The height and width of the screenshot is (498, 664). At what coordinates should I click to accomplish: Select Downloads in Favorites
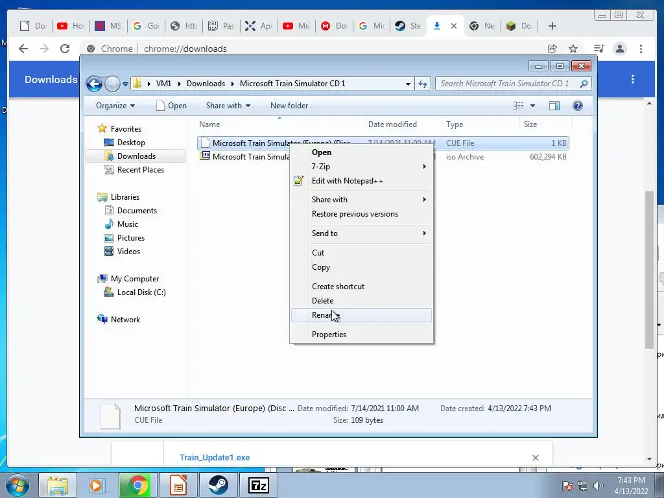[x=136, y=156]
